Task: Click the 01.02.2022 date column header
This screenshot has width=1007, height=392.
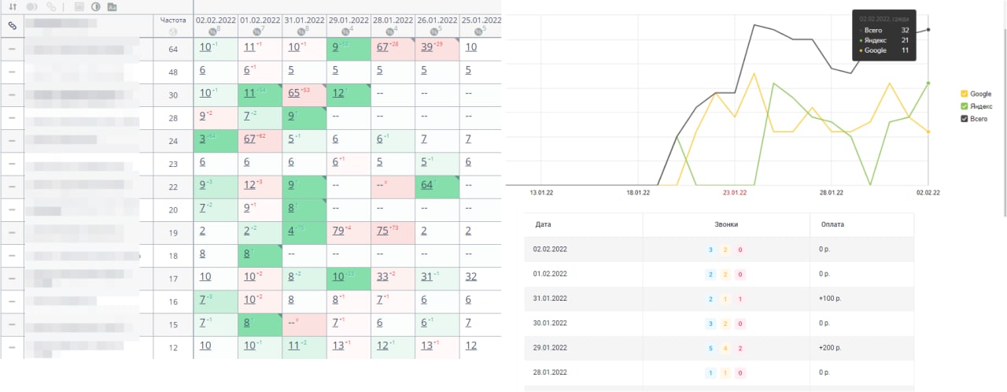Action: coord(259,20)
